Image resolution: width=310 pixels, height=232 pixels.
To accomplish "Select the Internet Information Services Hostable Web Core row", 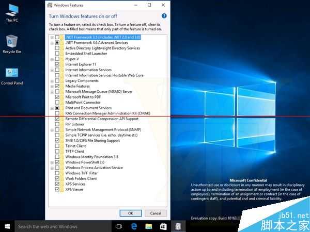I will pyautogui.click(x=104, y=75).
